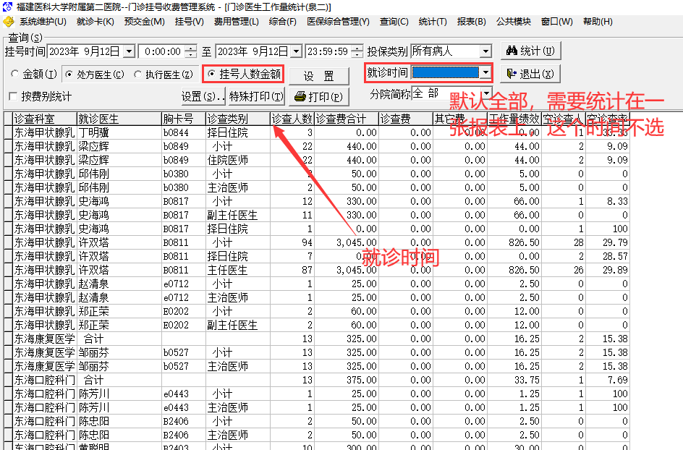Click the B2406 cell in 陈忠阳 主治医师 row
Viewport: 683px width, 450px height.
pos(183,435)
